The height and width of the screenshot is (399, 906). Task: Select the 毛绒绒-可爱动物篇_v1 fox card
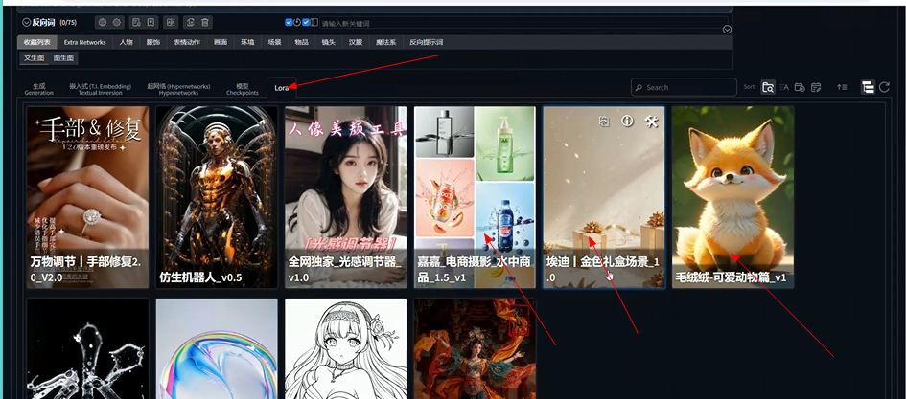point(732,197)
